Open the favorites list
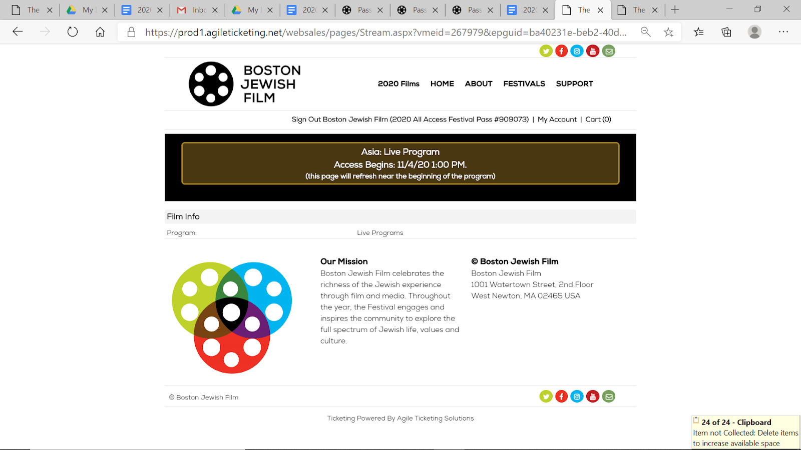The width and height of the screenshot is (801, 450). 699,32
